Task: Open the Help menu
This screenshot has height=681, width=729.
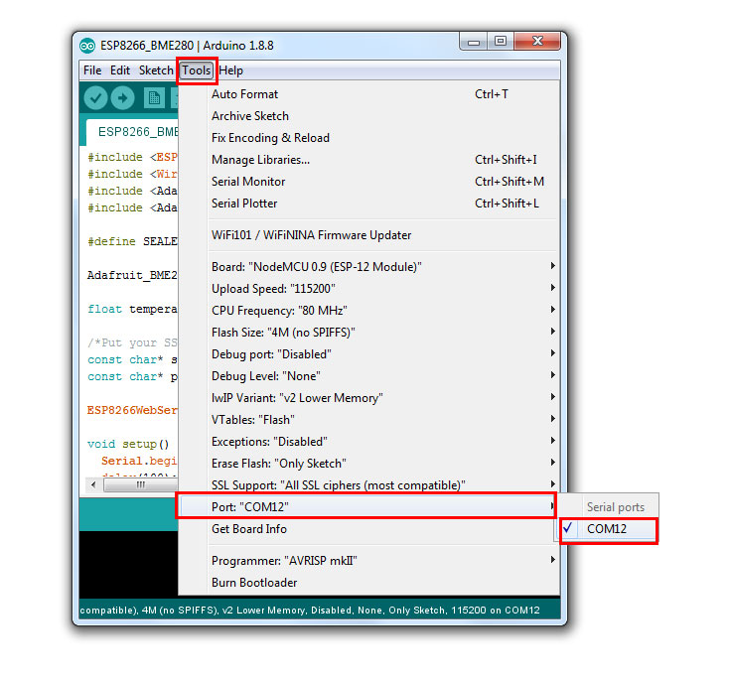Action: 231,70
